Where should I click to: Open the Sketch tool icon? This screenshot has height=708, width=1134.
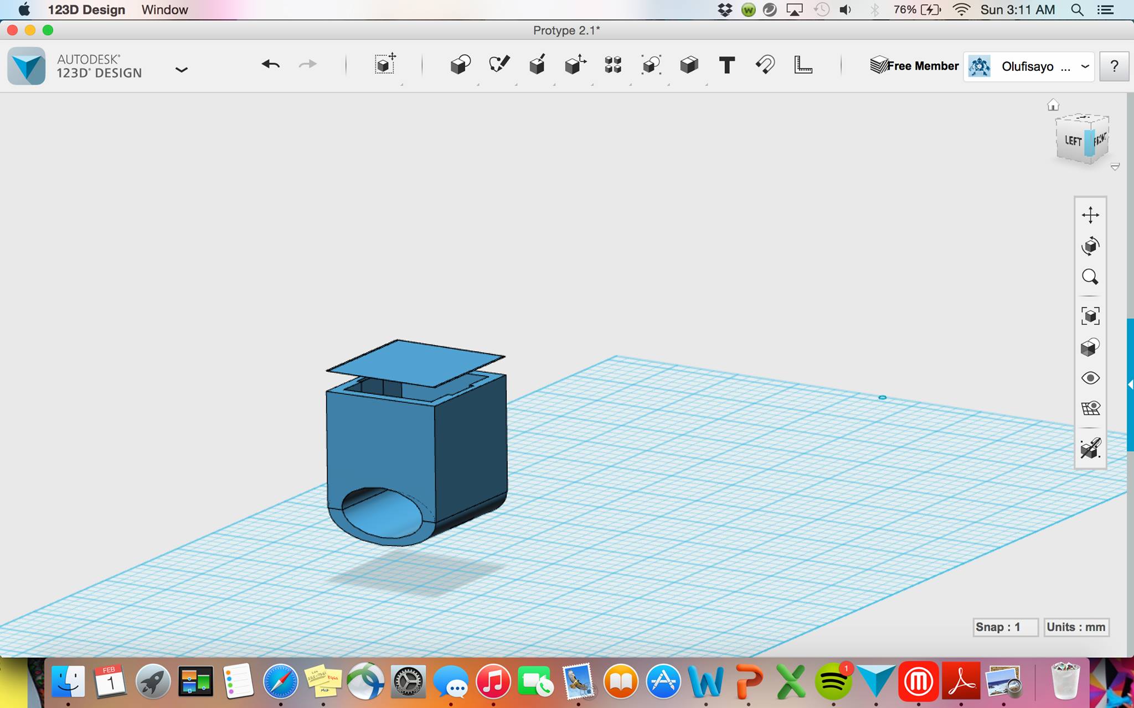[498, 65]
